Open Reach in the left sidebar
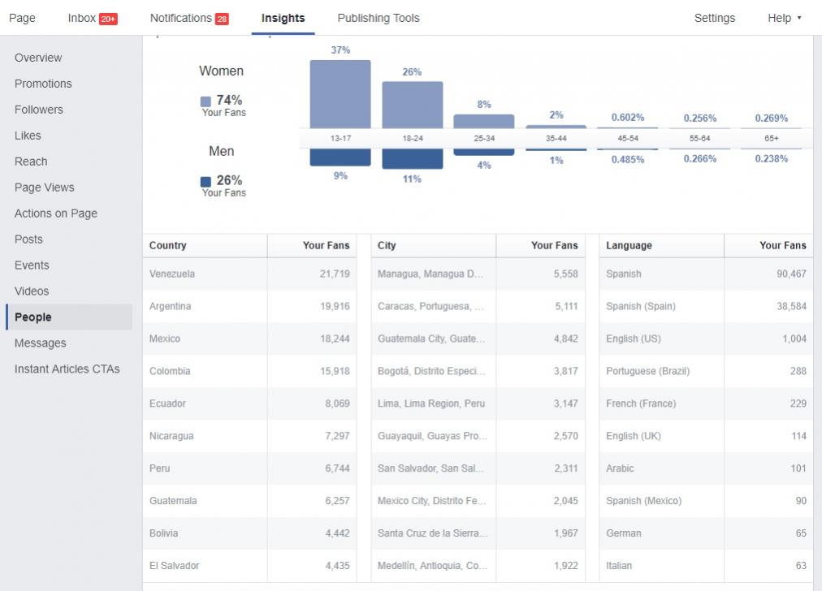This screenshot has width=822, height=591. tap(31, 162)
